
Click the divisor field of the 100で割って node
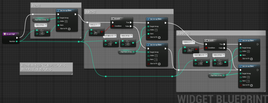200,64
